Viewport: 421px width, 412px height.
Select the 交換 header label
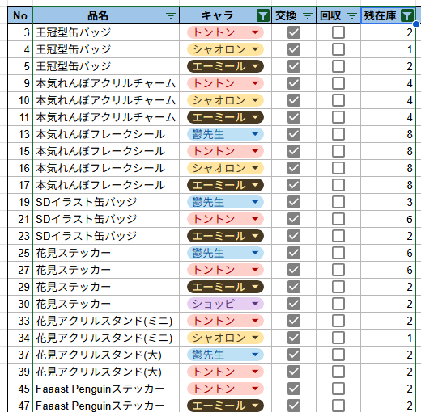click(286, 15)
